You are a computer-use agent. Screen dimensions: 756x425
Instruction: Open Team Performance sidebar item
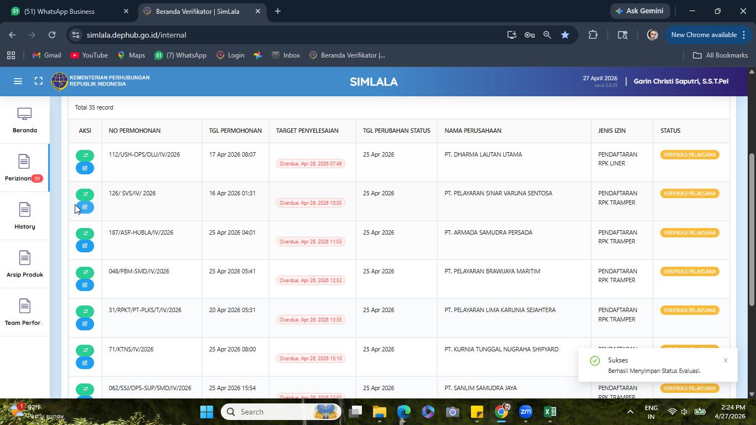[x=25, y=313]
